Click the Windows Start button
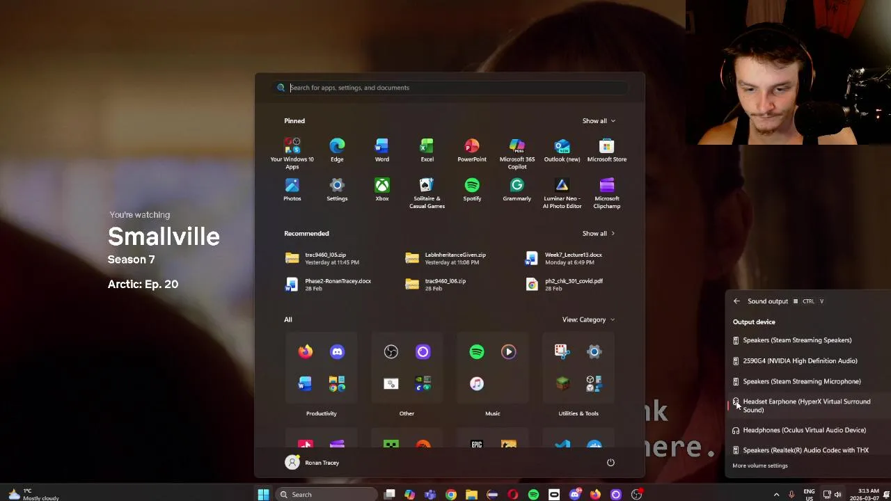Viewport: 891px width, 501px height. 263,495
